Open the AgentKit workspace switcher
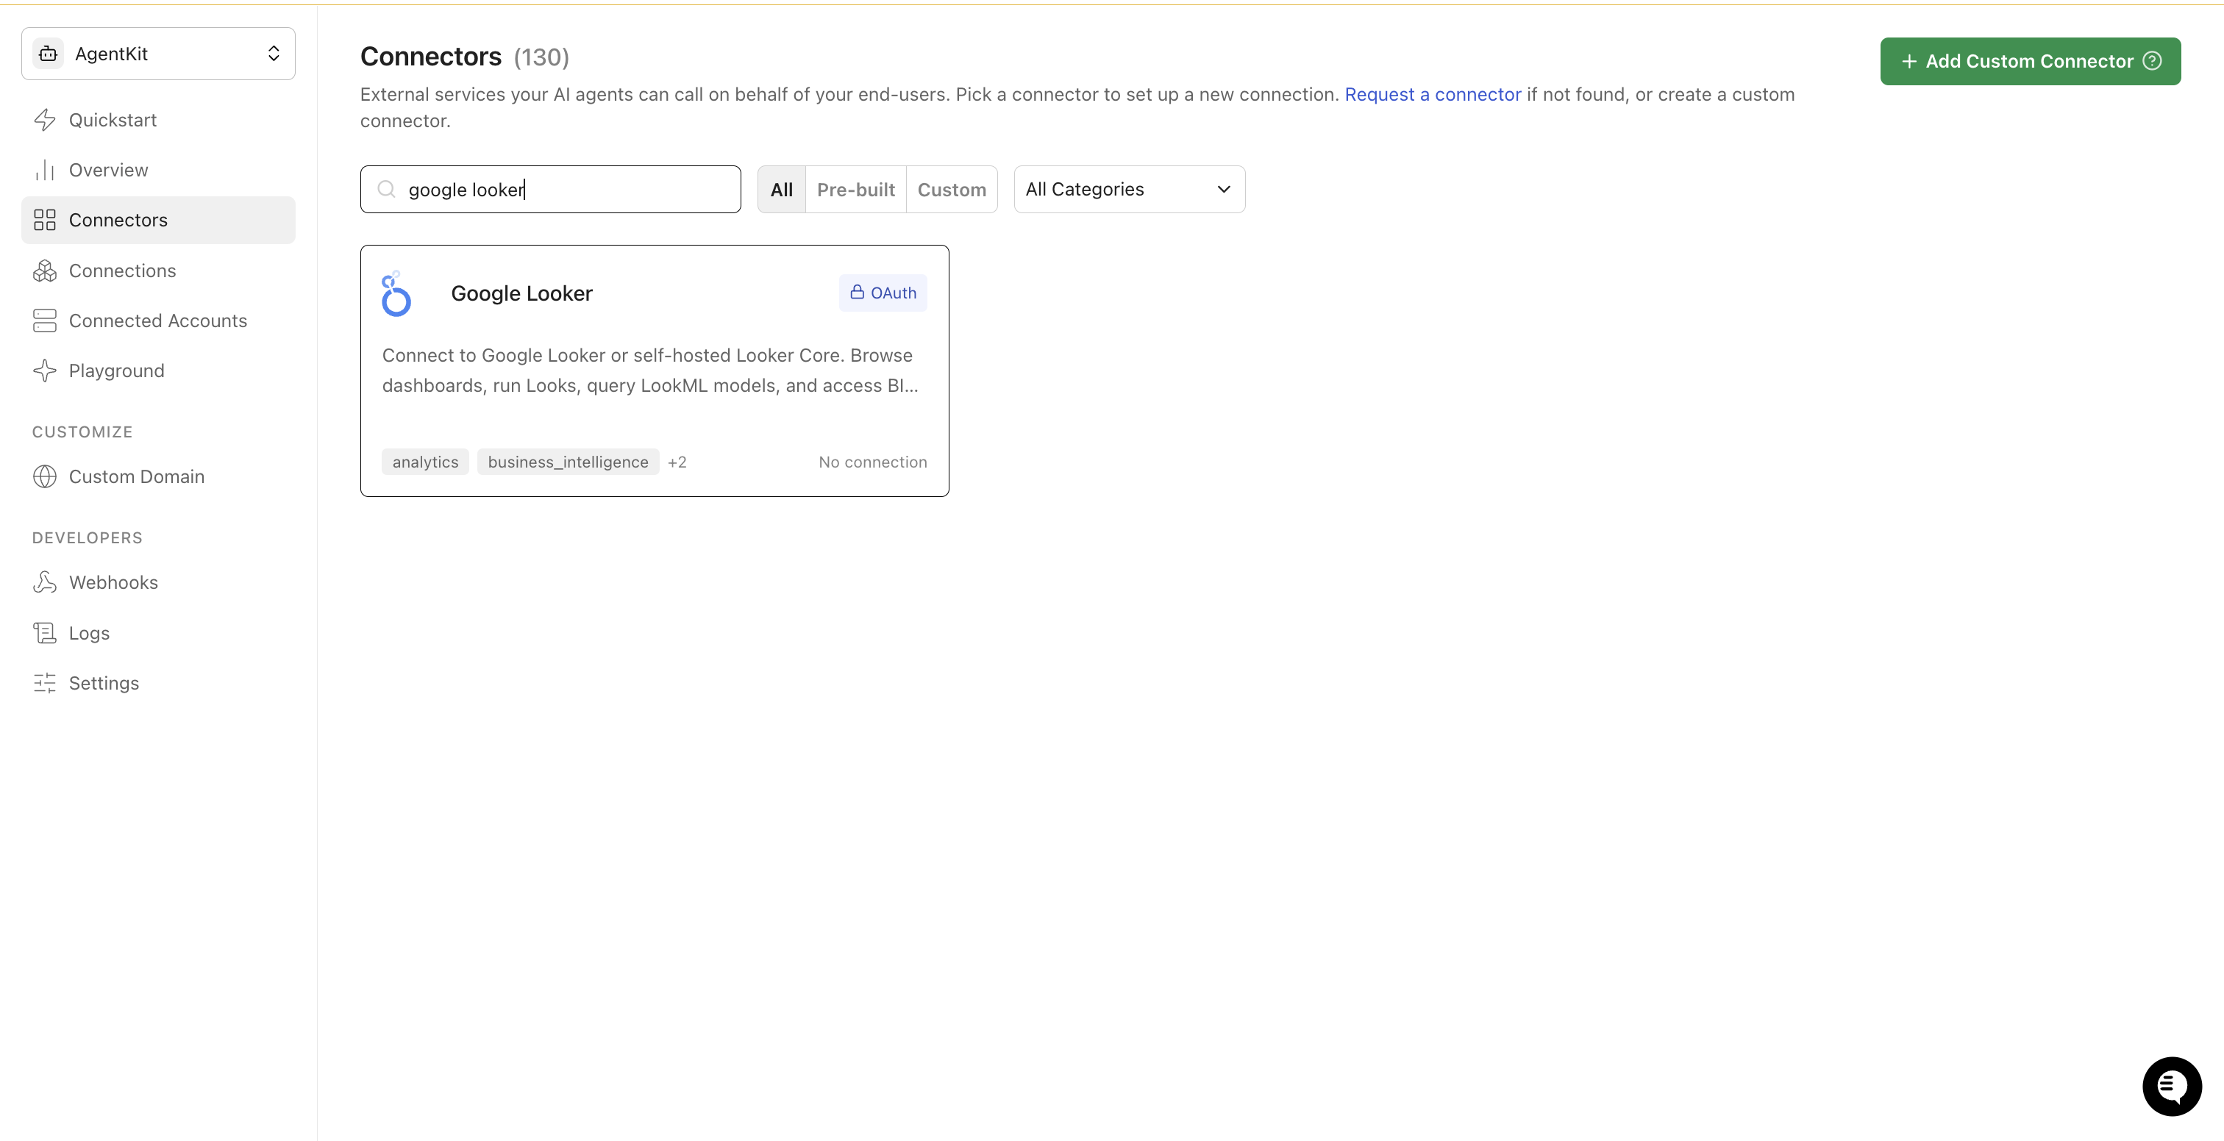This screenshot has width=2224, height=1141. point(158,54)
